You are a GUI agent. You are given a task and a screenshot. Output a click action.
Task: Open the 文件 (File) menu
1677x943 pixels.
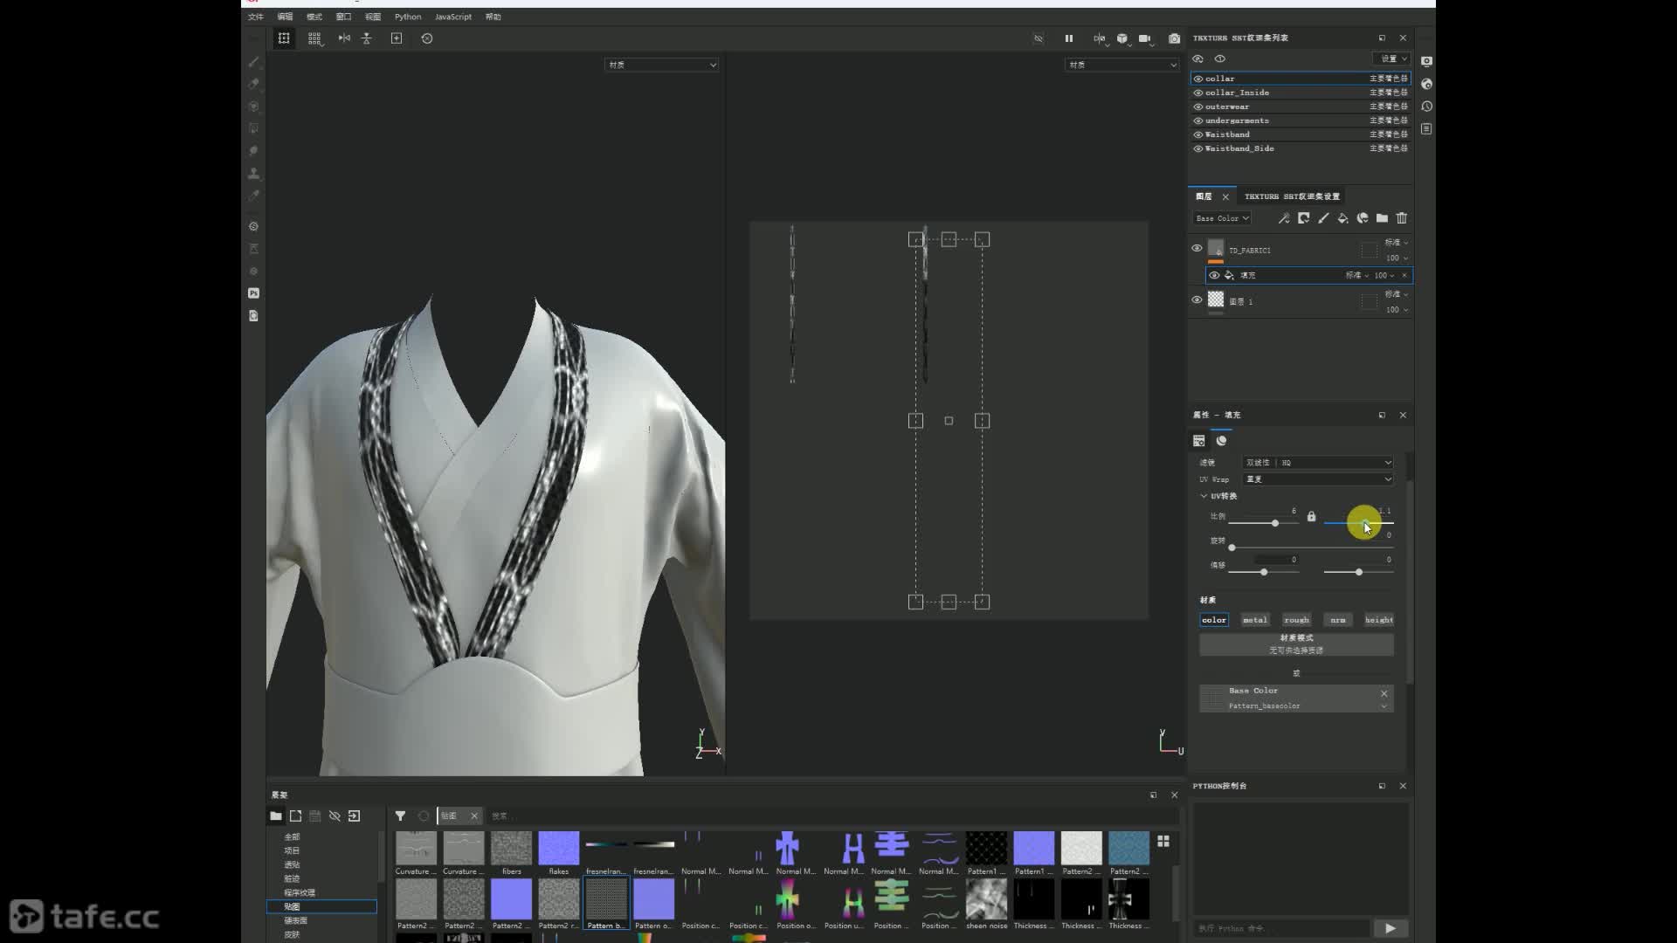point(255,17)
